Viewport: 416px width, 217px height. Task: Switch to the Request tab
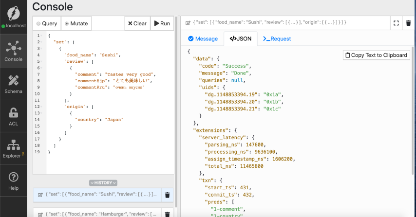(277, 39)
